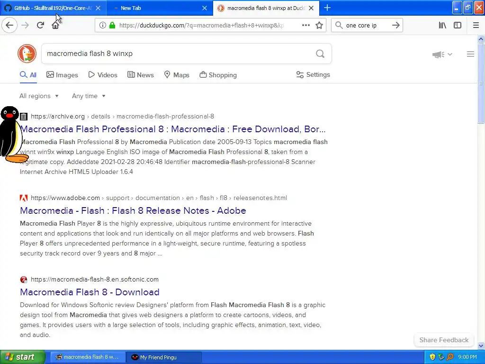Screen dimensions: 485x364
Task: Open Macromedia Flash 8 - Download link
Action: 90,292
